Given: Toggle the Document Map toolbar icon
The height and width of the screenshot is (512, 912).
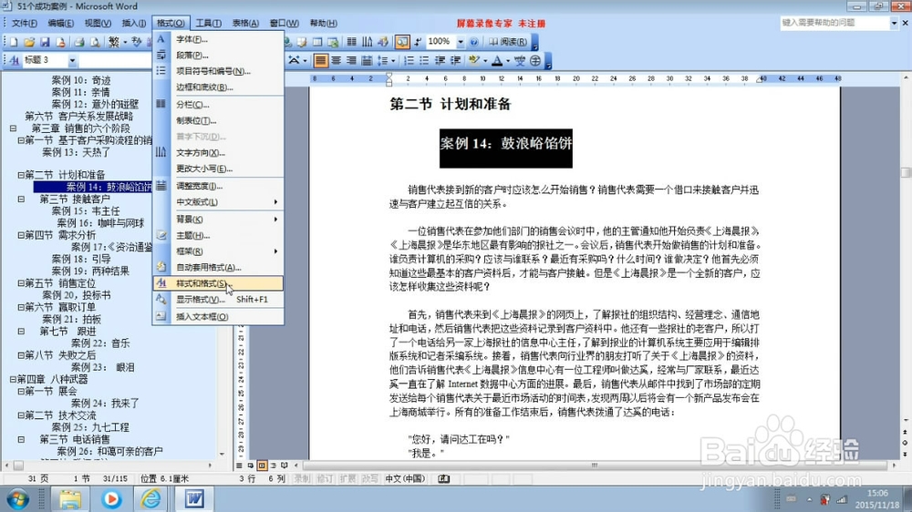Looking at the screenshot, I should (402, 42).
